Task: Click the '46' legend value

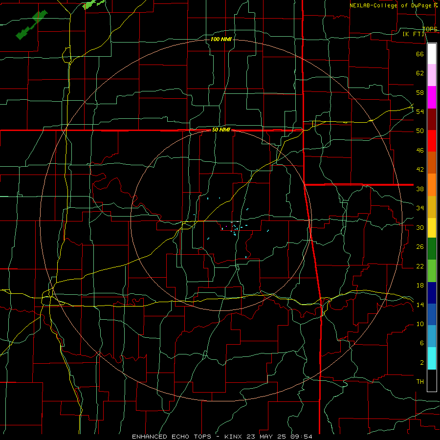Action: coord(420,151)
